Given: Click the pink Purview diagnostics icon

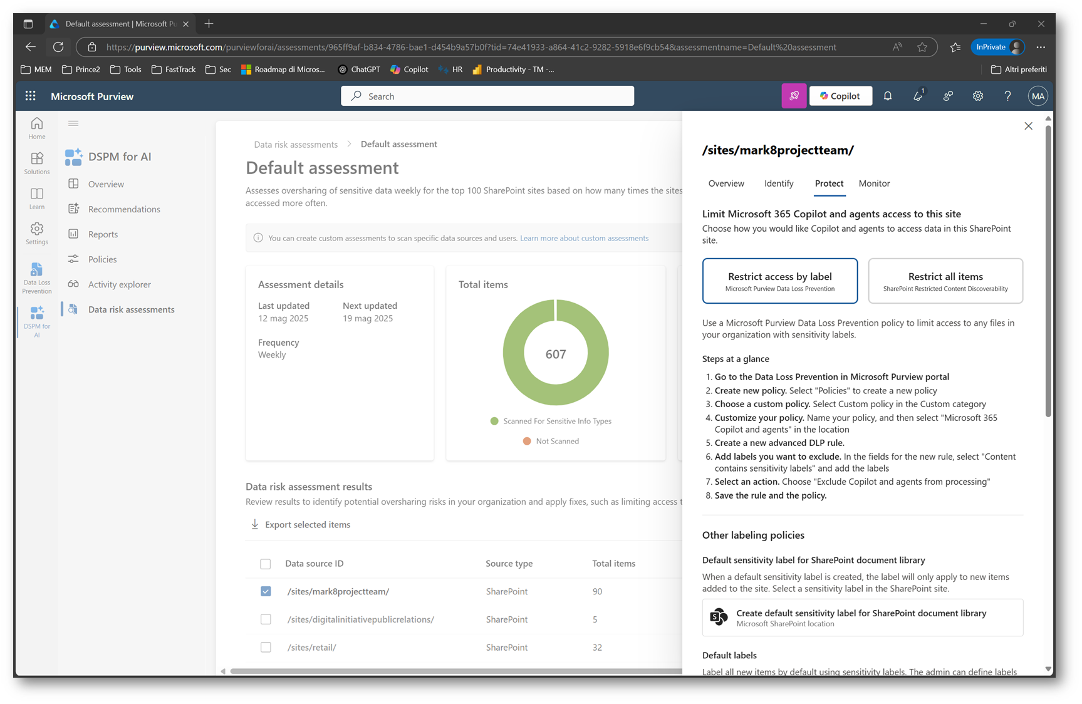Looking at the screenshot, I should click(794, 96).
